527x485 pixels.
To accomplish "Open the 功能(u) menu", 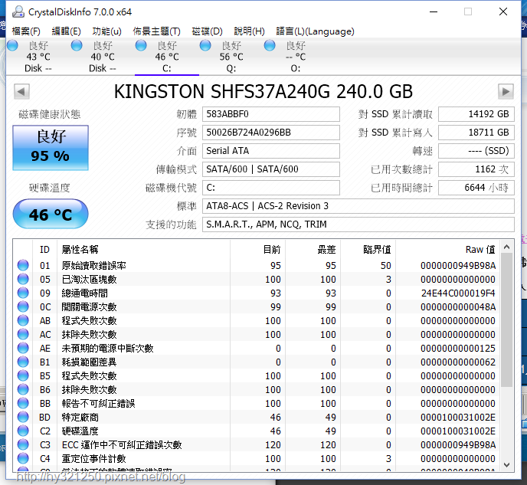I will click(107, 31).
